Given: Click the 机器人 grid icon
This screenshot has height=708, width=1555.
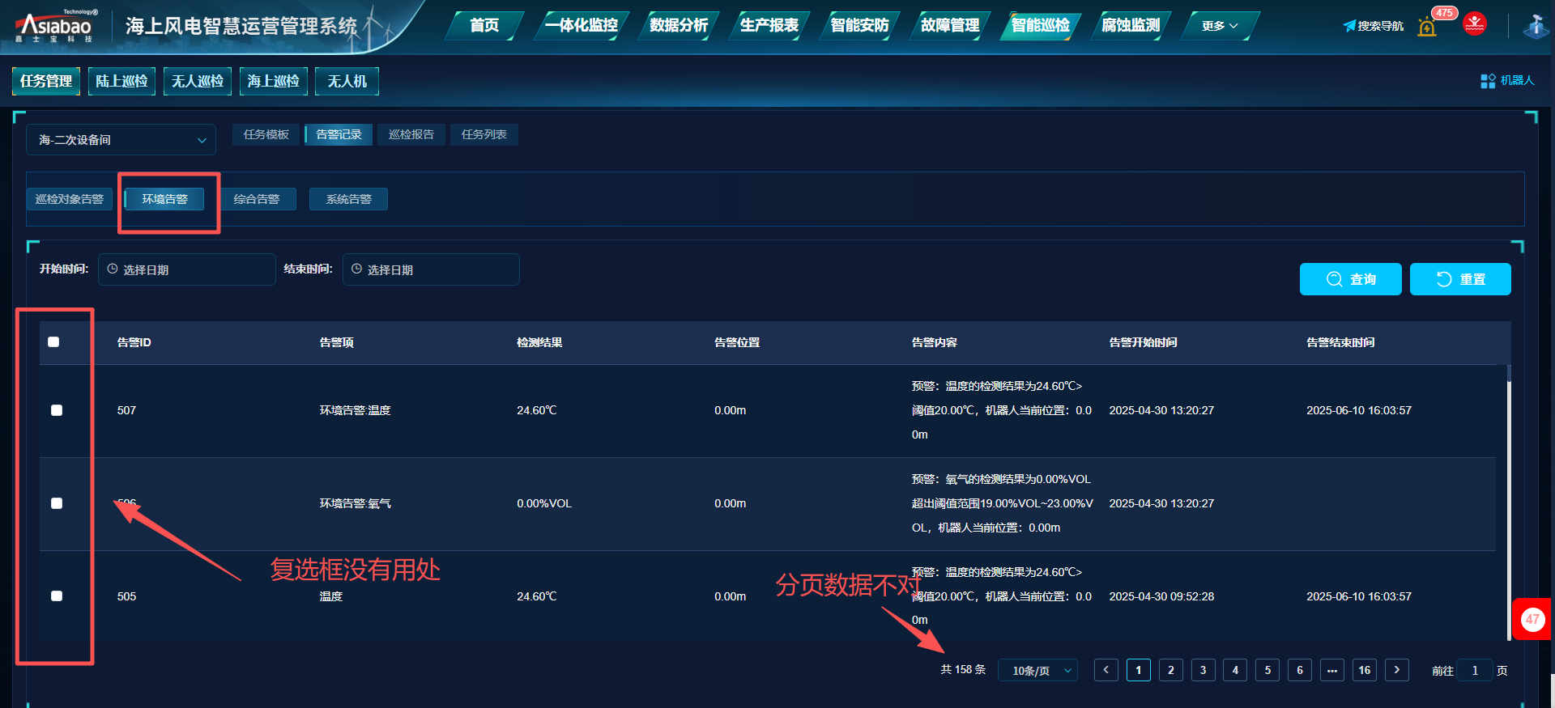Looking at the screenshot, I should tap(1488, 81).
